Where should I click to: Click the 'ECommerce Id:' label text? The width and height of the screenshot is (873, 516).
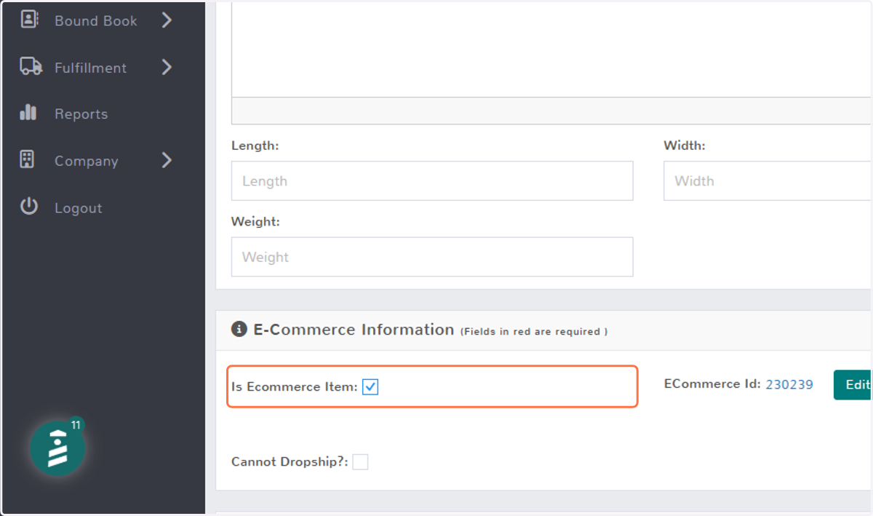[x=712, y=384]
